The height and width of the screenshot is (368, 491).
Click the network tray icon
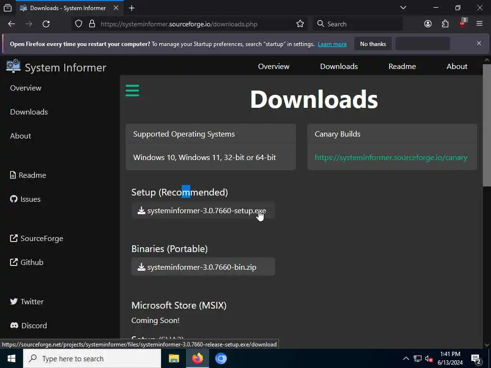click(x=418, y=358)
